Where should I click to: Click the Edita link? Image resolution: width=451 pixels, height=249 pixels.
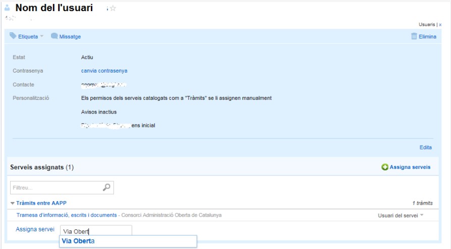coord(425,147)
